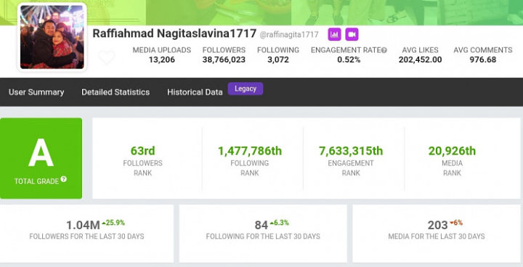Viewport: 523px width, 267px height.
Task: Click the 1.04M followers last 30 days
Action: tap(83, 226)
